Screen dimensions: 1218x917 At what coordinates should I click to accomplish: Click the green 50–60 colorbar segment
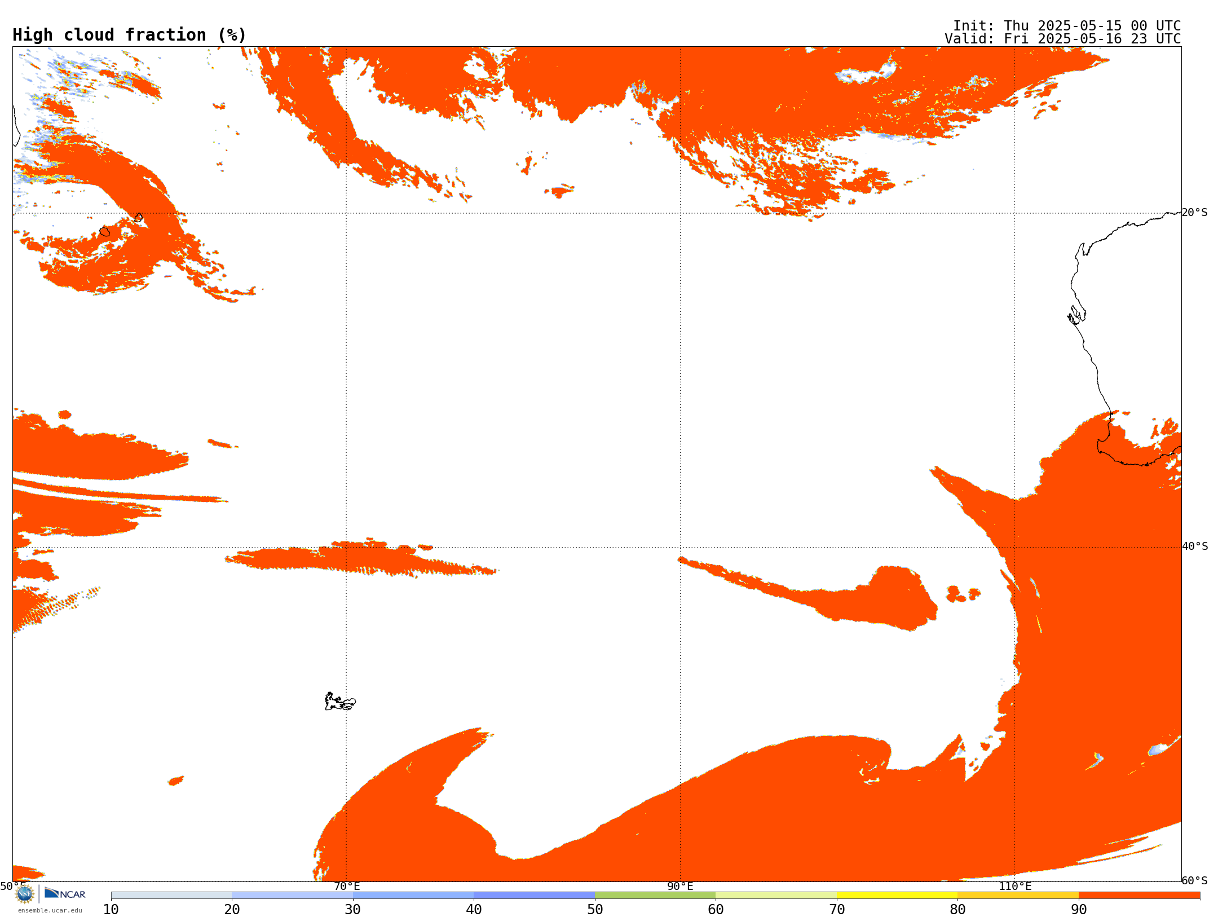[655, 896]
